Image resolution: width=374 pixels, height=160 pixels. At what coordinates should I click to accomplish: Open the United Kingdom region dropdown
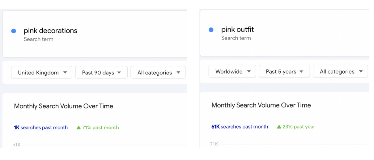tap(42, 73)
